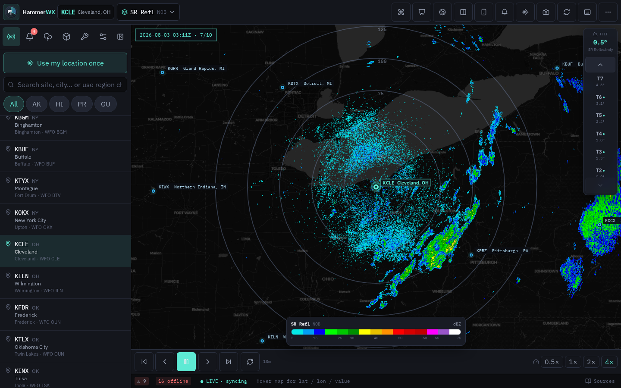Open presentation mode icon
The height and width of the screenshot is (388, 621).
422,12
